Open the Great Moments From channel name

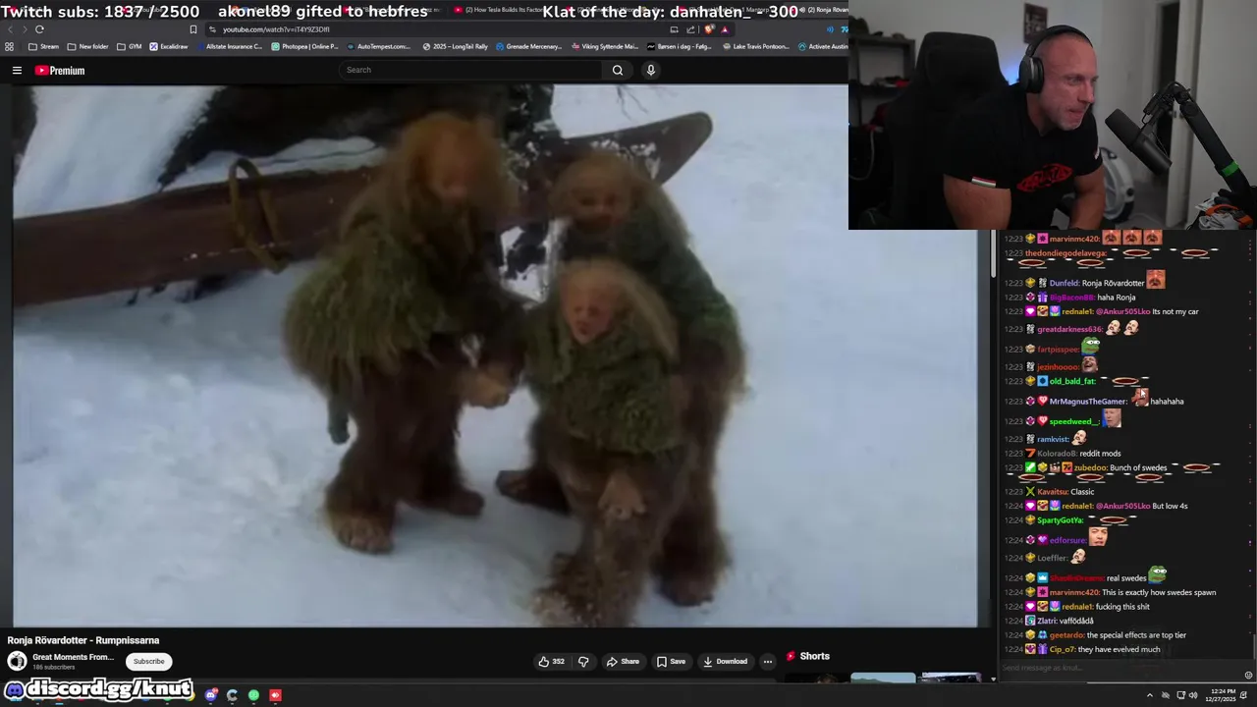tap(73, 657)
